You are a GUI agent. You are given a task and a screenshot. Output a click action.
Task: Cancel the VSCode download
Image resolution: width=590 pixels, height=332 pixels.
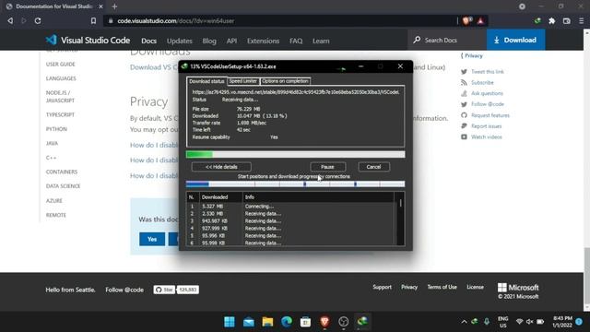[x=373, y=167]
